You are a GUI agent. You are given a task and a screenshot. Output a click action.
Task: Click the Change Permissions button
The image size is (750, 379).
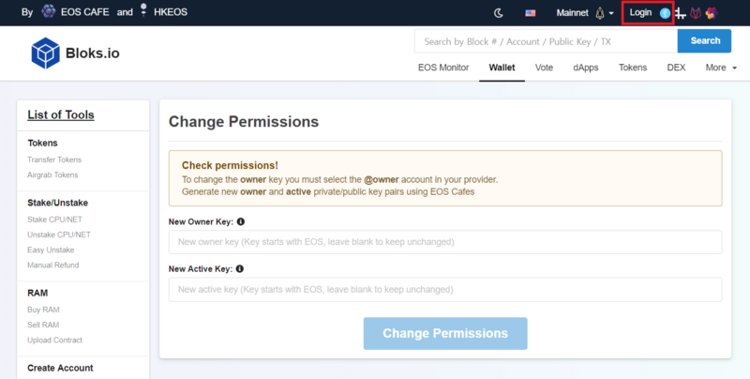445,334
